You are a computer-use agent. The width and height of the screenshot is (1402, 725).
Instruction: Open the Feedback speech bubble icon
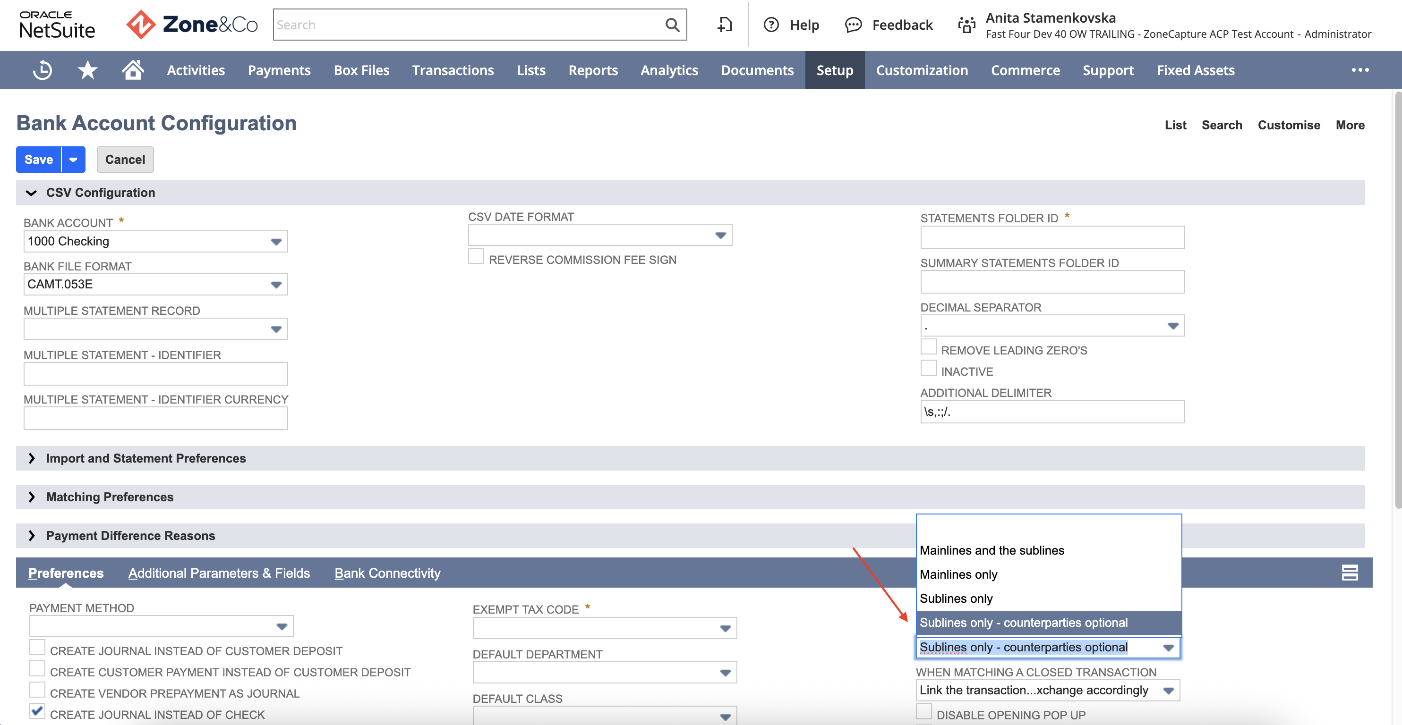click(x=853, y=25)
